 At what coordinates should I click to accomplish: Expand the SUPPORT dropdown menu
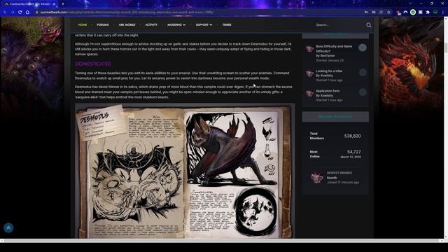204,25
